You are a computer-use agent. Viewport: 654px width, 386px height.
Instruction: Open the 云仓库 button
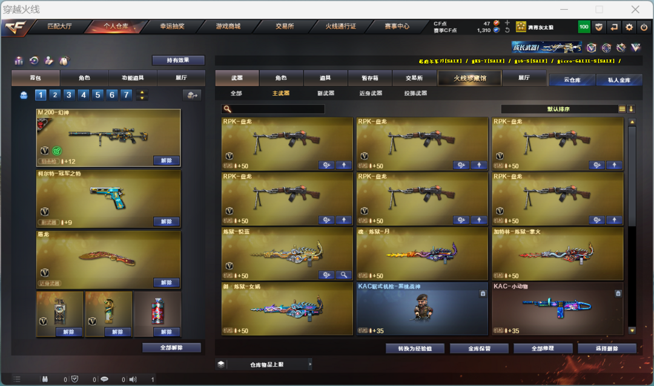click(x=572, y=80)
